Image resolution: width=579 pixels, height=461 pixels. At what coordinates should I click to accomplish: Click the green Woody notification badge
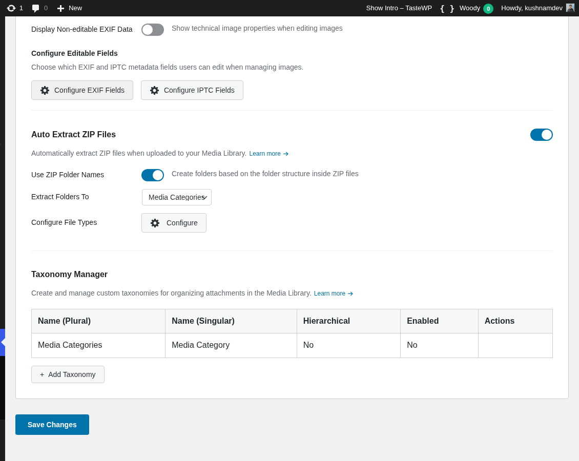click(488, 9)
